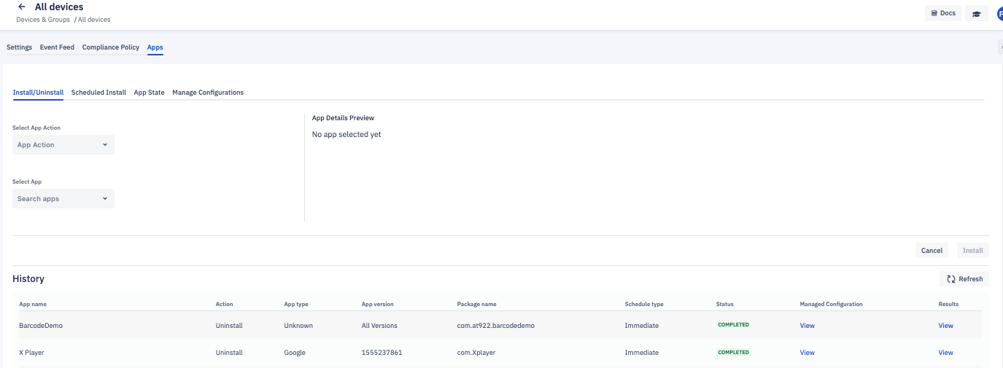Expand the App Action dropdown chevron
This screenshot has width=1003, height=368.
pos(105,144)
